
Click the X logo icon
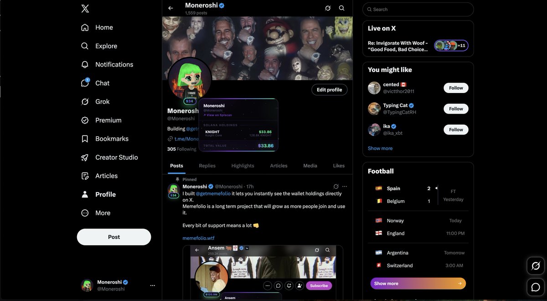(x=85, y=9)
